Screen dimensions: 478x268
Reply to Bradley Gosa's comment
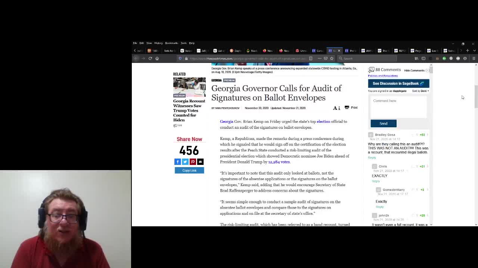[x=372, y=157]
